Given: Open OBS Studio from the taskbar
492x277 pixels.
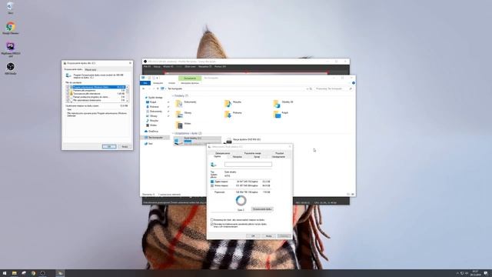Looking at the screenshot, I should click(x=43, y=273).
